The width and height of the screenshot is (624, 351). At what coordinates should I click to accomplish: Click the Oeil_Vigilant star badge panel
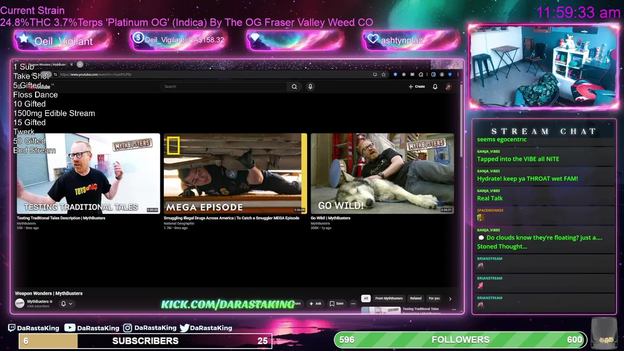(x=62, y=41)
